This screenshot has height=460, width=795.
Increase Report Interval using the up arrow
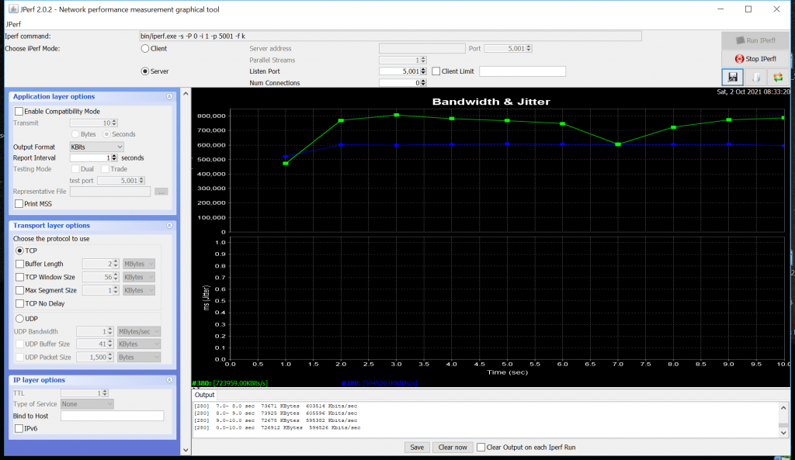[114, 156]
